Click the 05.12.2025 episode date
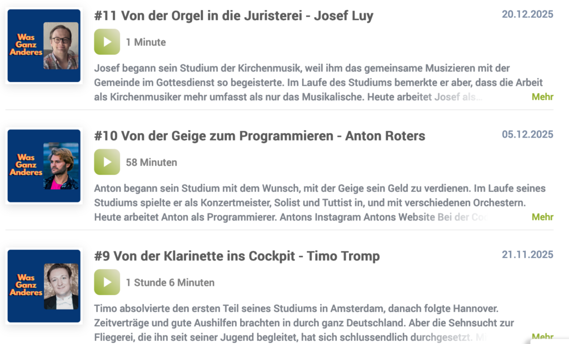The width and height of the screenshot is (569, 344). 527,134
